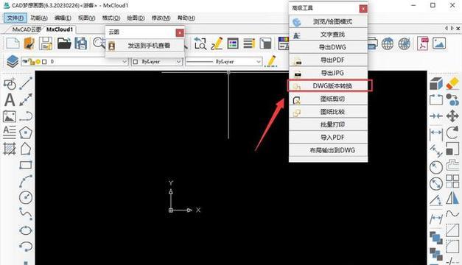Close the 云图 floating panel

point(180,32)
